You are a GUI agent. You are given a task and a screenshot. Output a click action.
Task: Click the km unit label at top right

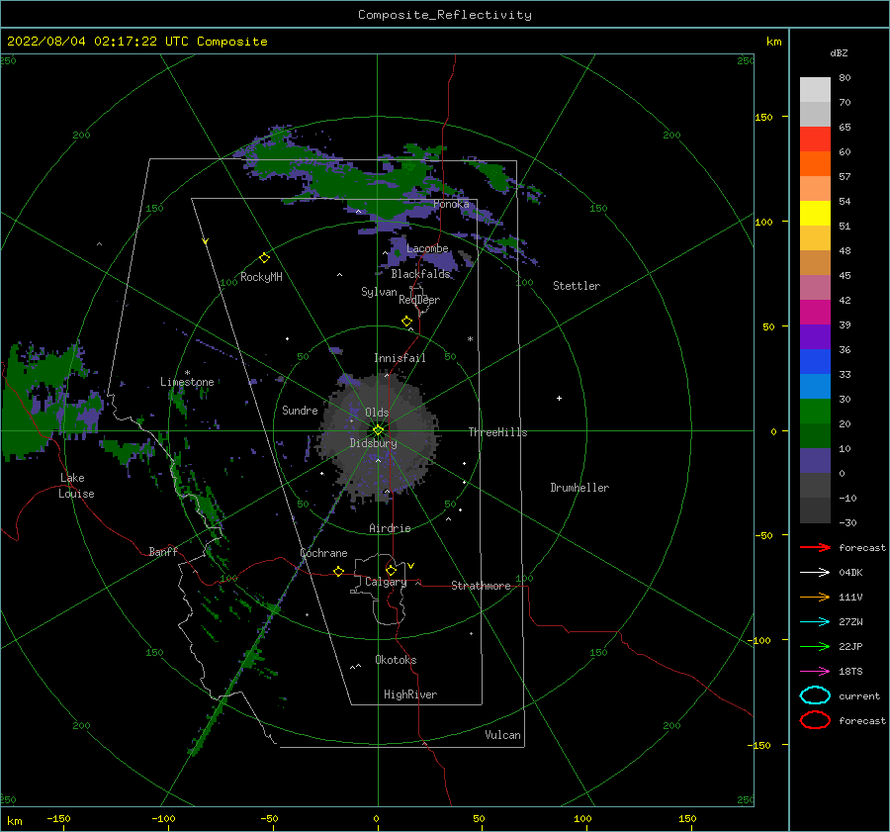[x=773, y=42]
